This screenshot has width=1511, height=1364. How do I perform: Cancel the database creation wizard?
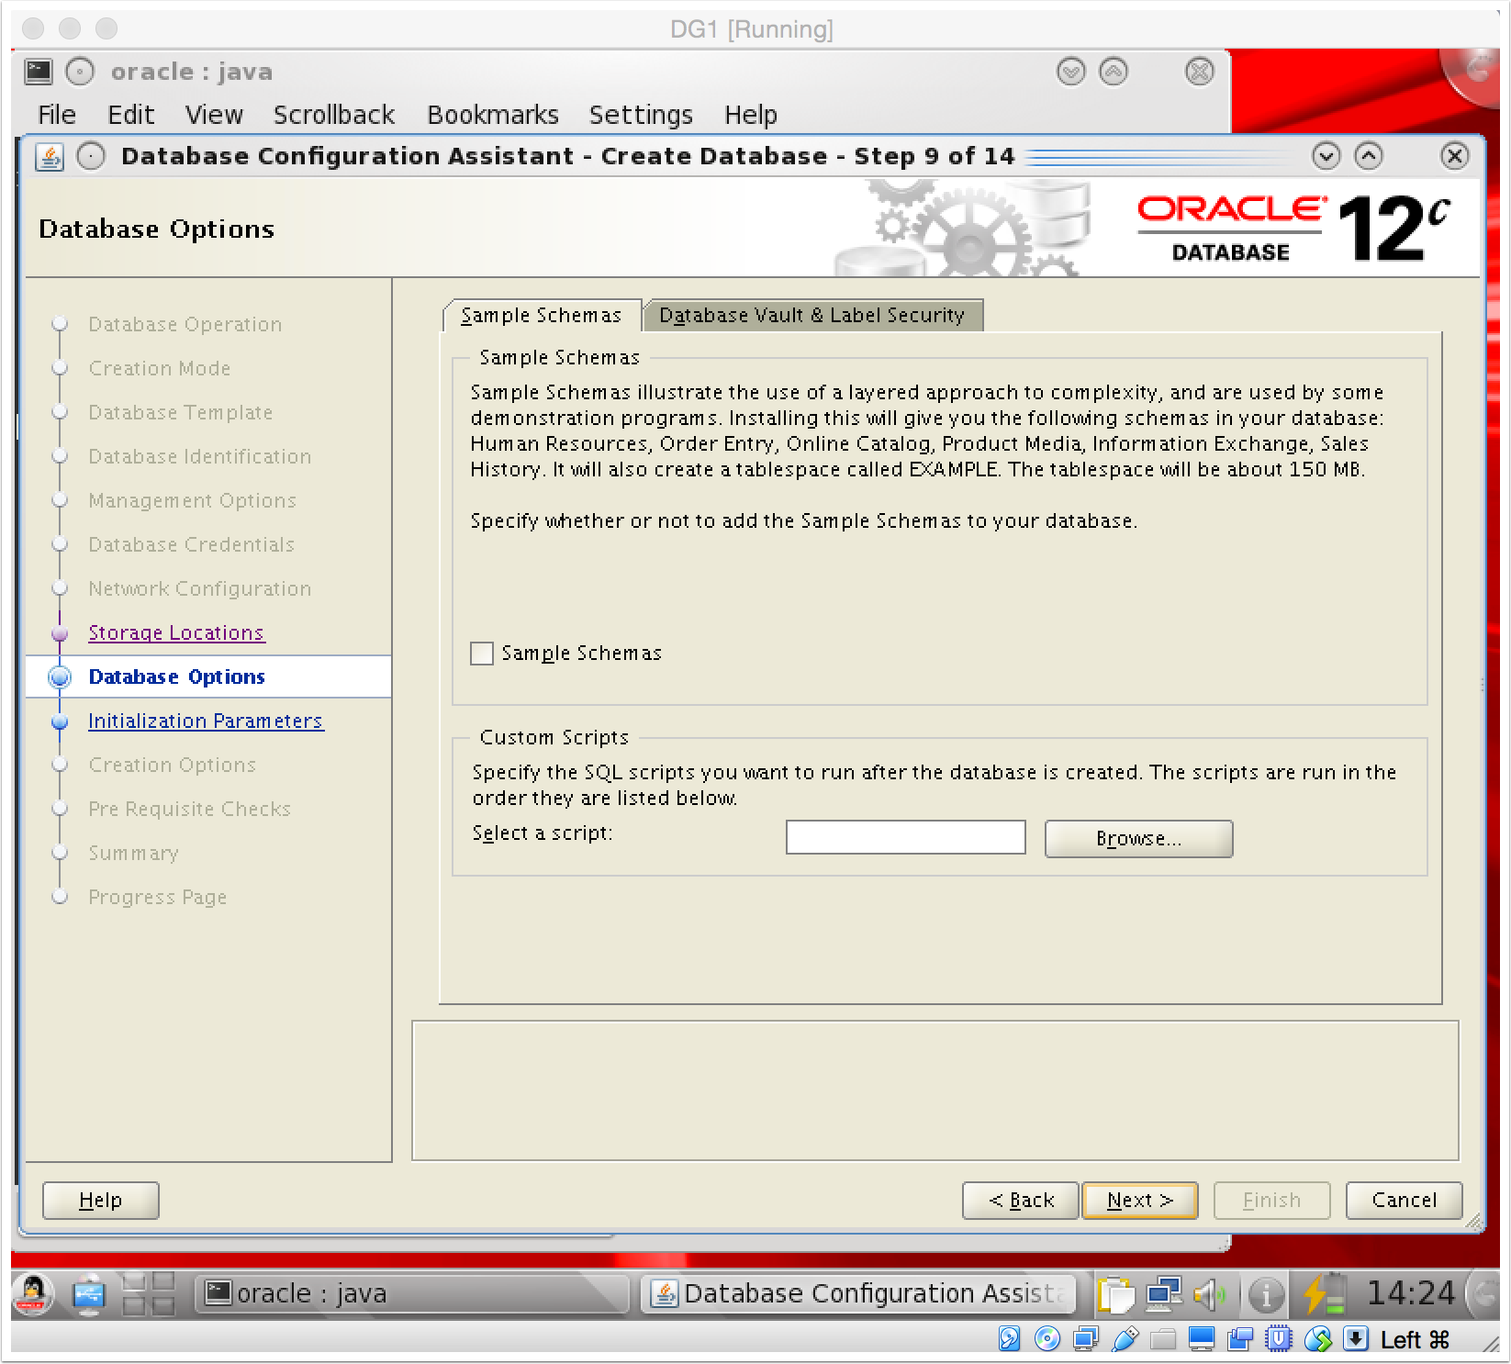[x=1404, y=1200]
